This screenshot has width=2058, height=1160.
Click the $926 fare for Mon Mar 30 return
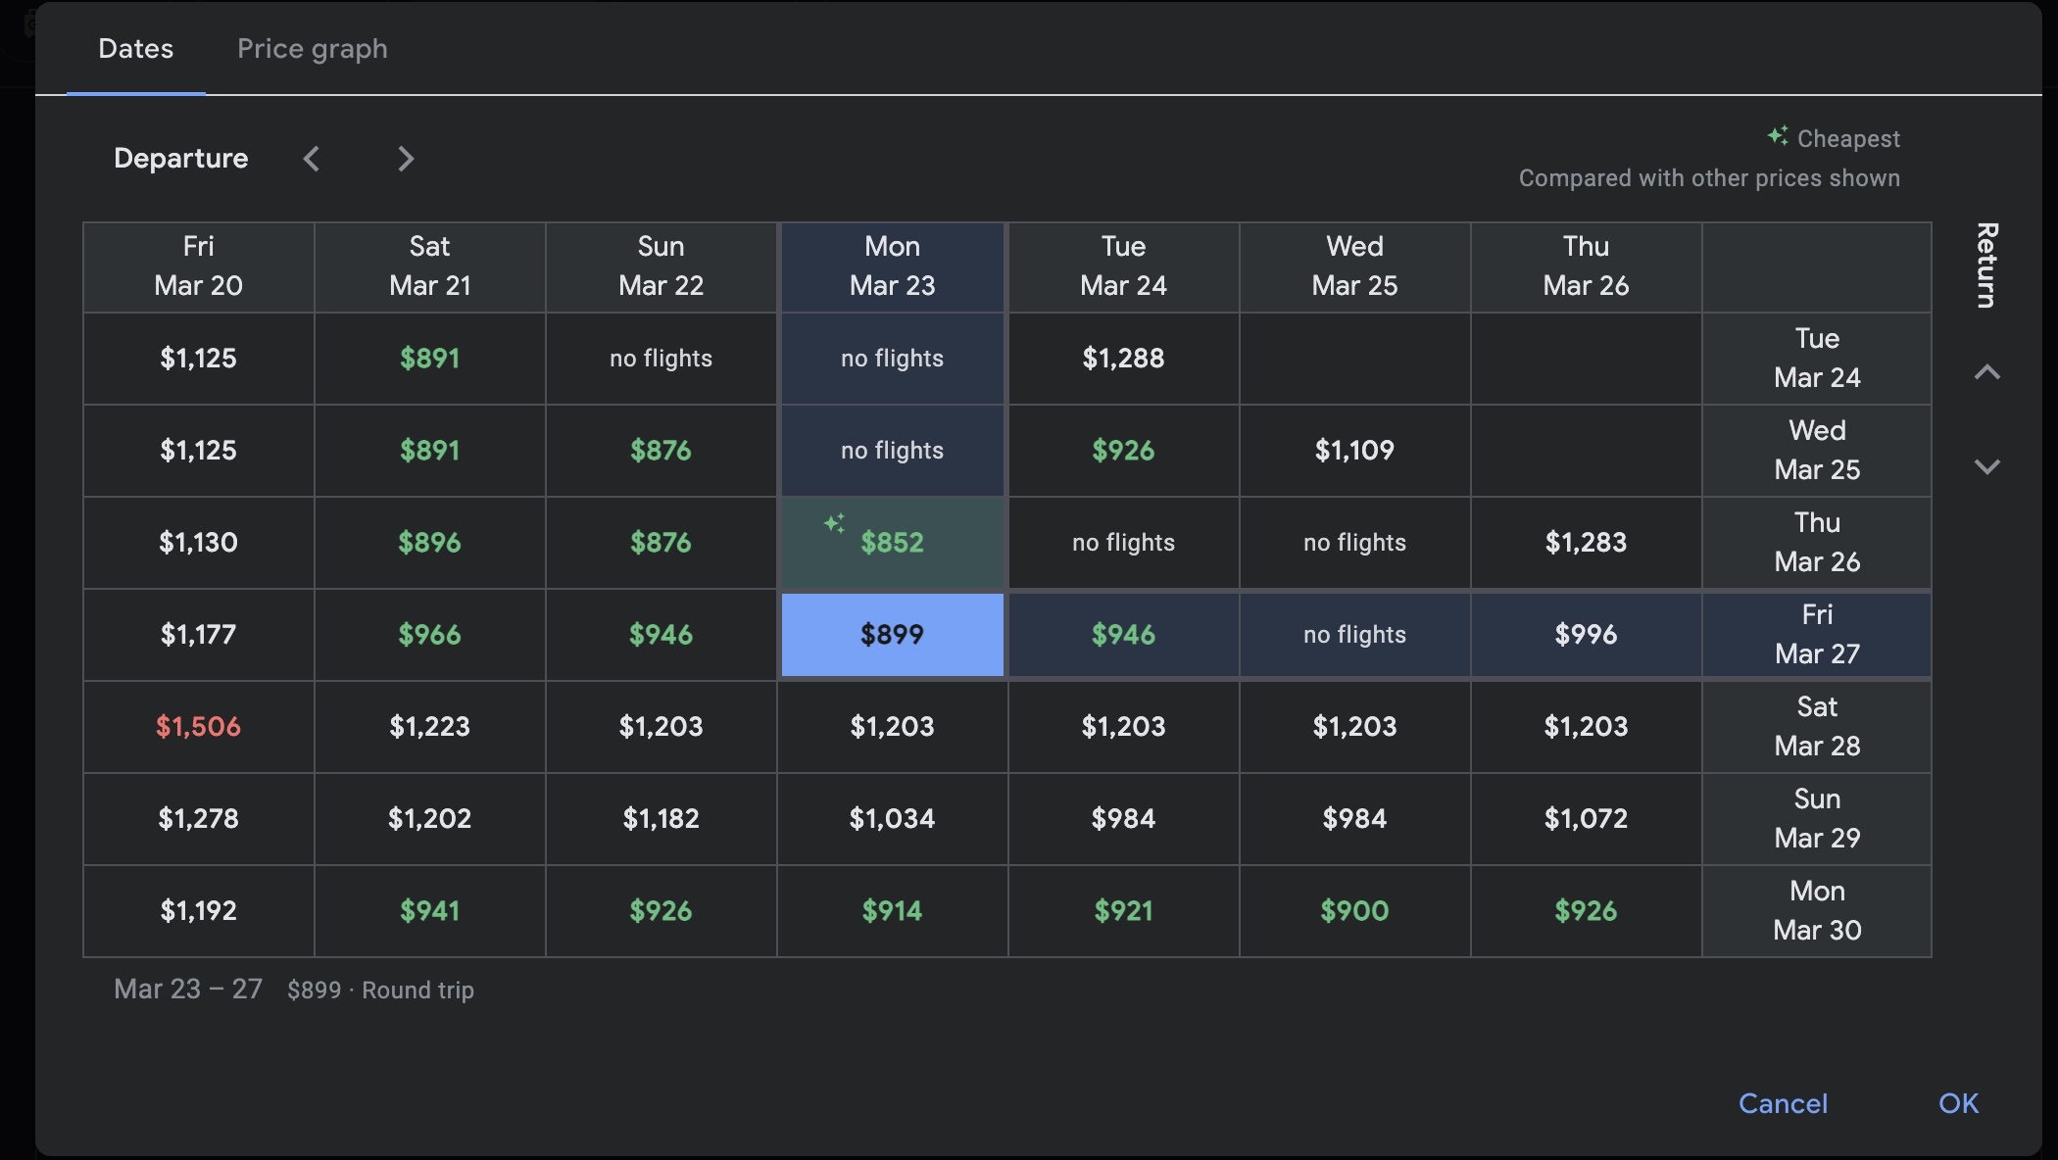1586,911
